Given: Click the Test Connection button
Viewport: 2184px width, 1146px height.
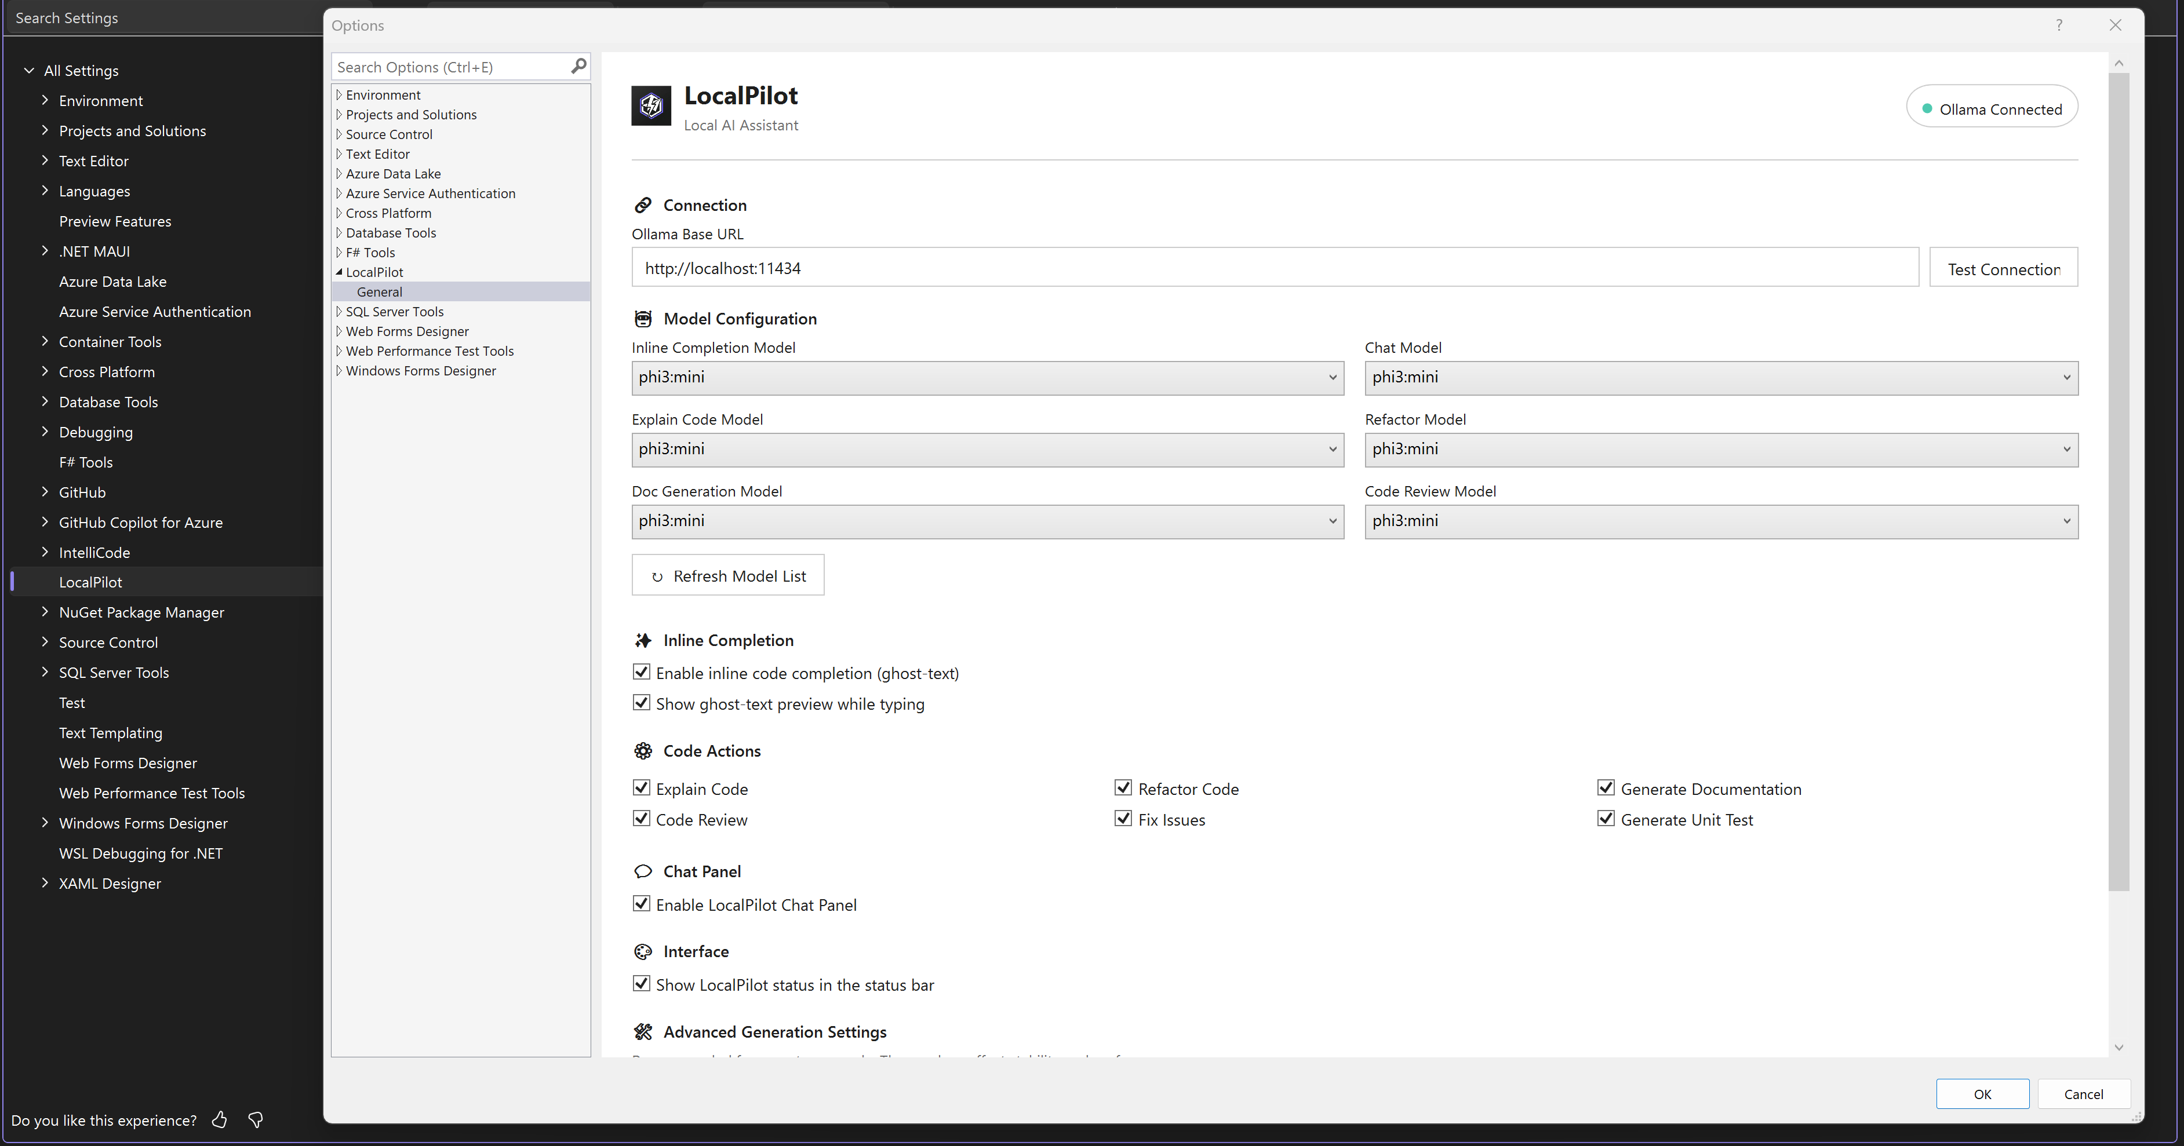Looking at the screenshot, I should pos(2003,269).
